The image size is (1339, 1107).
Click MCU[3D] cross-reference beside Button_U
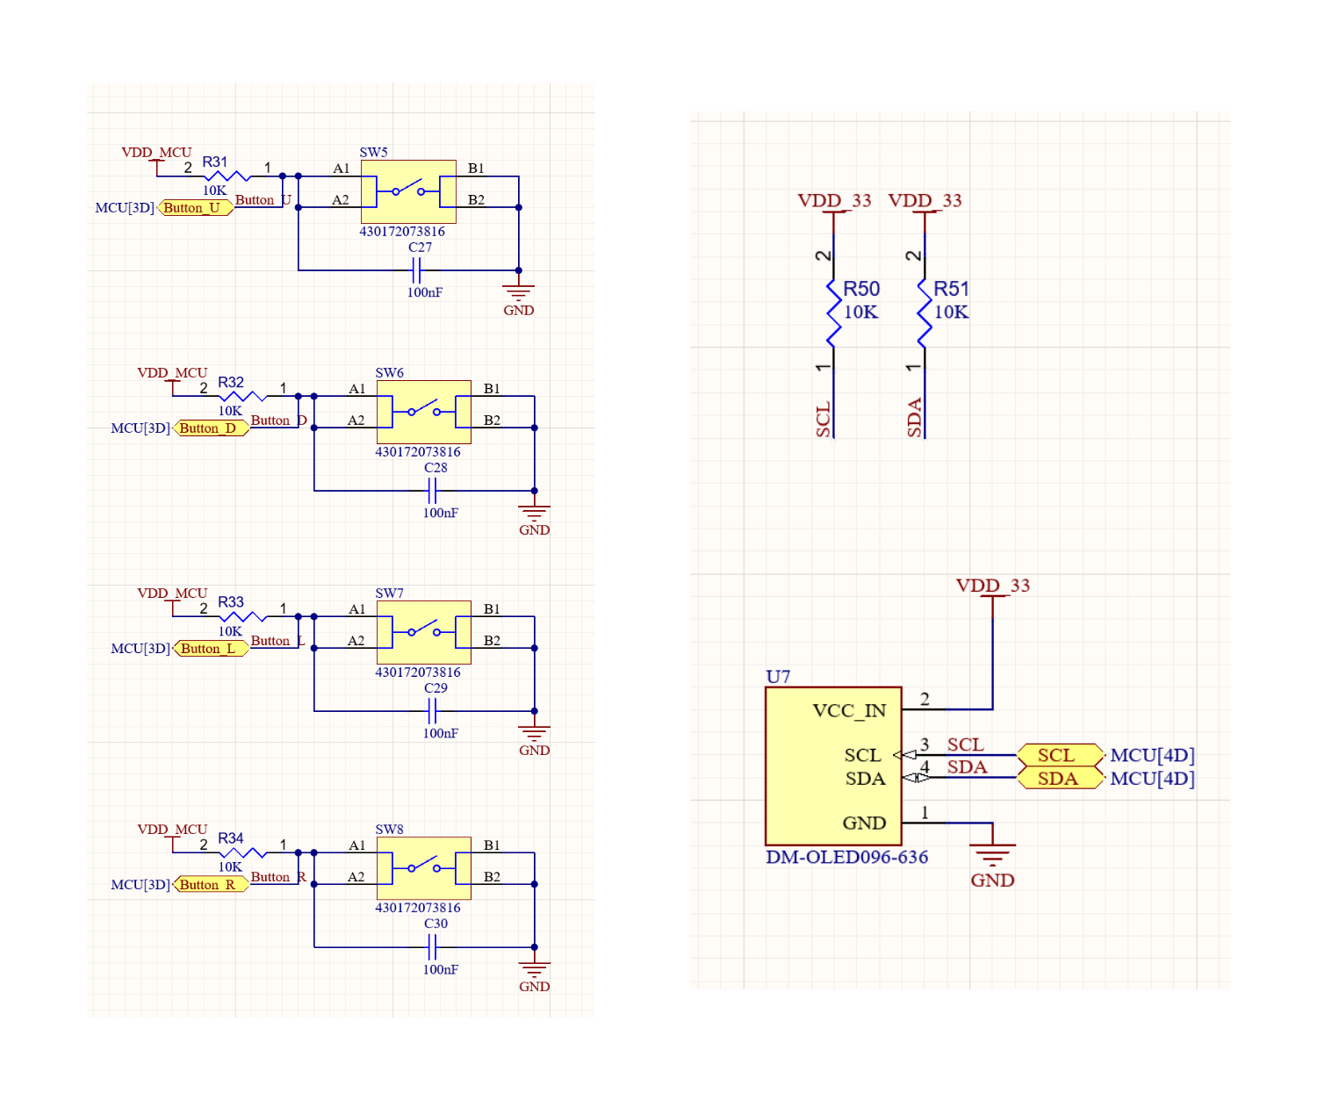click(x=124, y=208)
